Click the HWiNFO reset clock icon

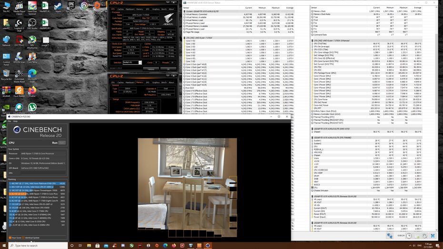pyautogui.click(x=409, y=235)
